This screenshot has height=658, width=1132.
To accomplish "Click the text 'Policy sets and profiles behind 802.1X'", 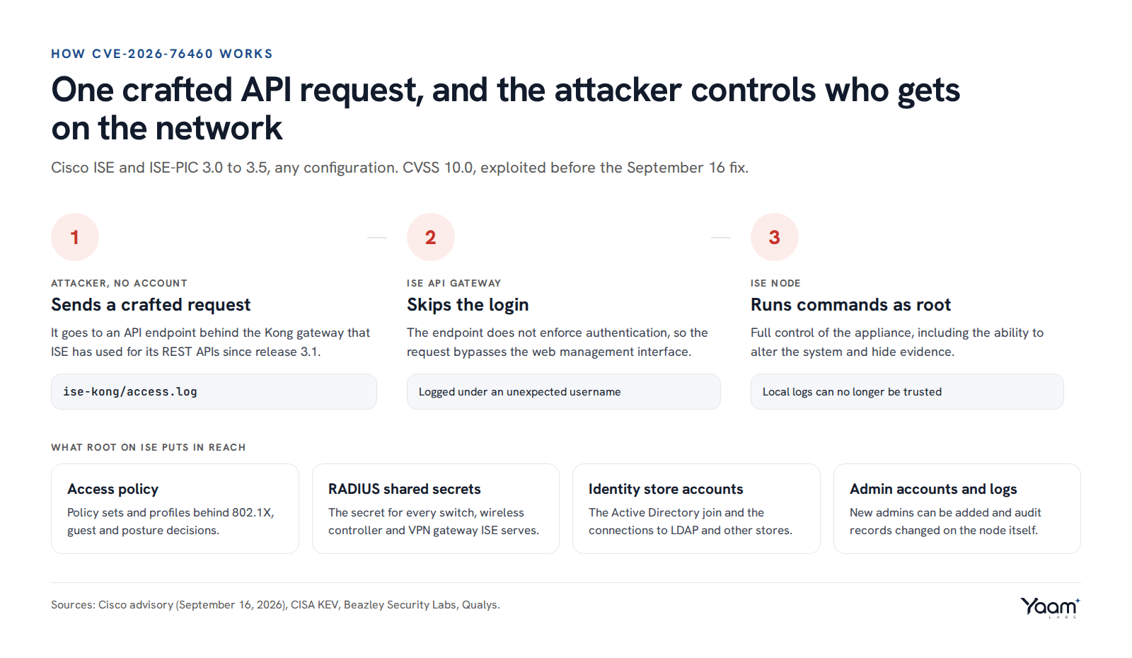I will [x=171, y=521].
